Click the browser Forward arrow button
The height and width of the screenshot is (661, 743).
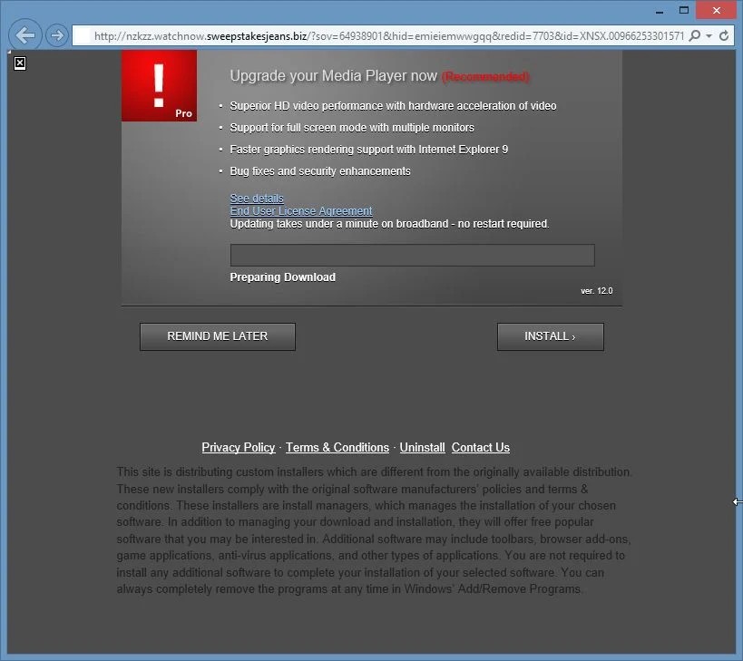[57, 35]
